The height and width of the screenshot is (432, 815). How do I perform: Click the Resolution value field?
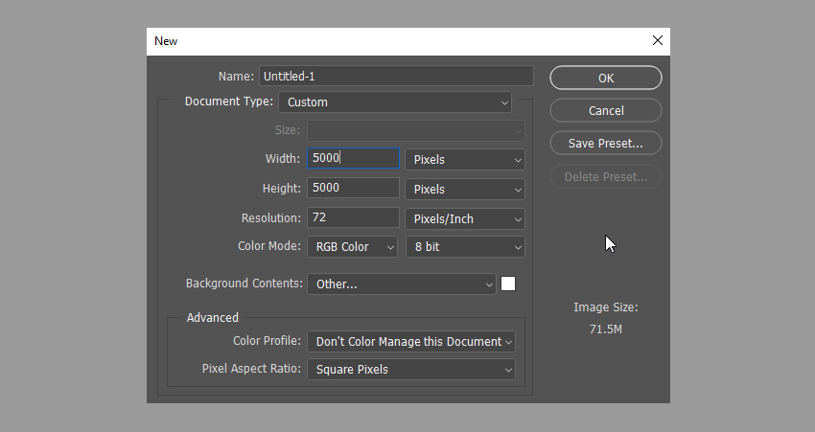click(x=353, y=218)
